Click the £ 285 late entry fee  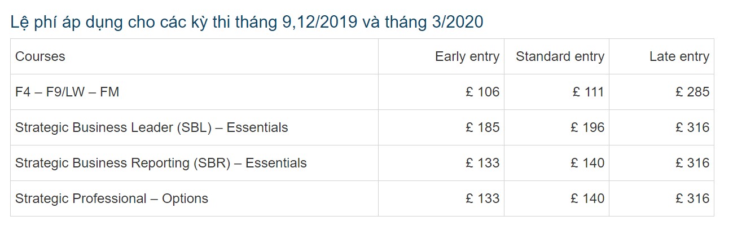click(x=692, y=92)
